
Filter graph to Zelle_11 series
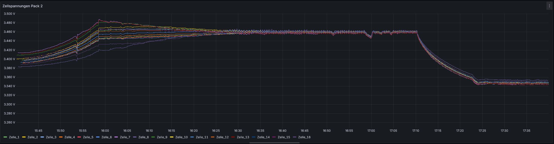[x=202, y=137]
